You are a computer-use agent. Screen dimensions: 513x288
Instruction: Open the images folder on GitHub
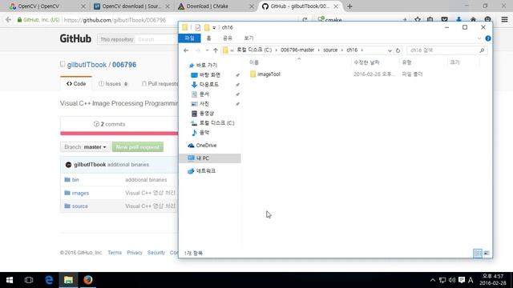[80, 193]
